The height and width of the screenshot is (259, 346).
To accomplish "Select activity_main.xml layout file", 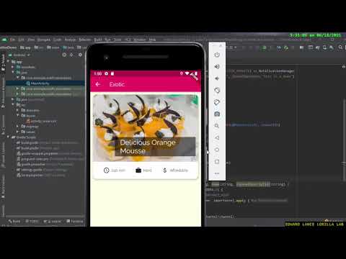I will pyautogui.click(x=41, y=121).
